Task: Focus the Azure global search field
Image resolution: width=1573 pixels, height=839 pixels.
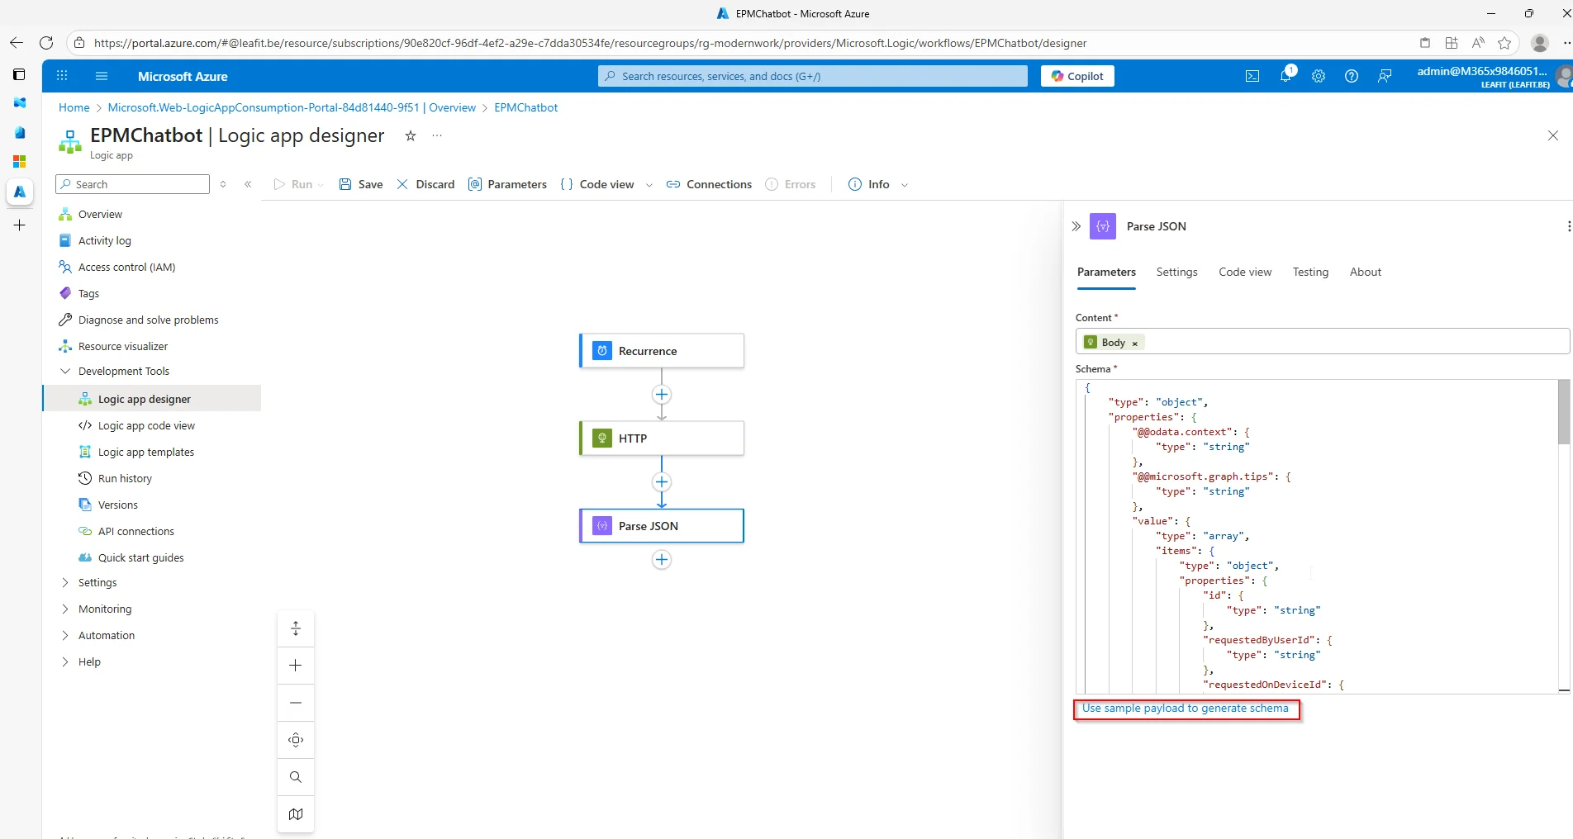Action: coord(813,76)
